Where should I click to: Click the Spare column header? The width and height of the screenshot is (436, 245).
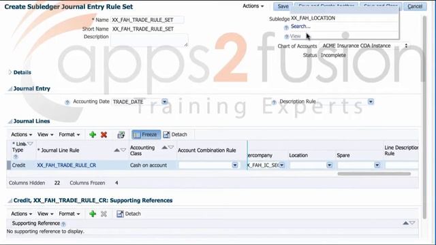coord(343,156)
